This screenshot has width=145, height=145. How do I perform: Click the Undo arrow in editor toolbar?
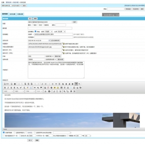(x=35, y=84)
